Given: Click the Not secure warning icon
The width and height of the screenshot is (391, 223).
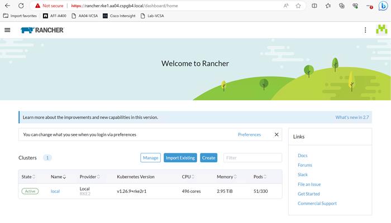Looking at the screenshot, I should tap(37, 6).
